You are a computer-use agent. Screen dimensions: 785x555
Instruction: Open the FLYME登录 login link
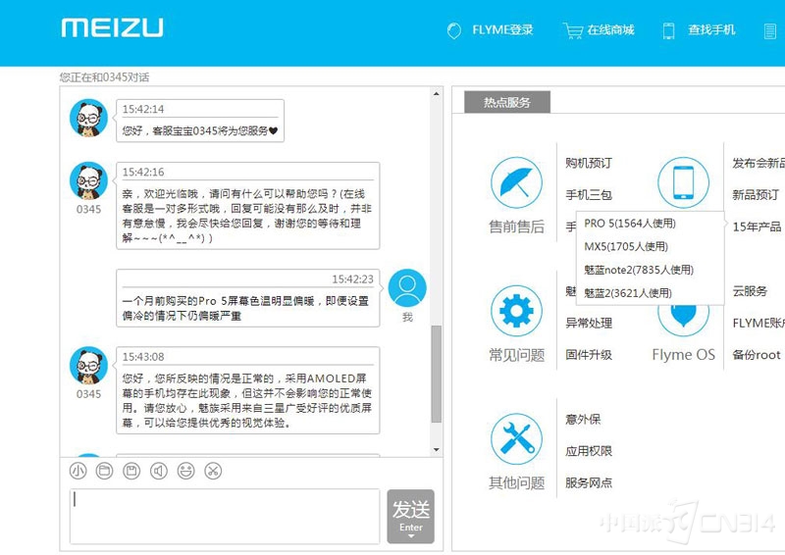[x=502, y=30]
